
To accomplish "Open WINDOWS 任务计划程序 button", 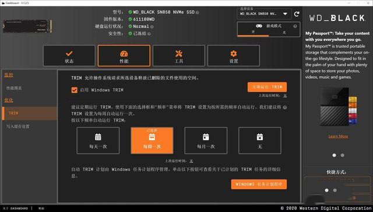I will click(259, 185).
